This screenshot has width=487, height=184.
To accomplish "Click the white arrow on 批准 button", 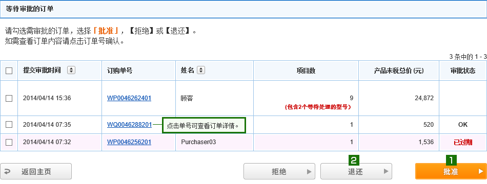I will [481, 171].
